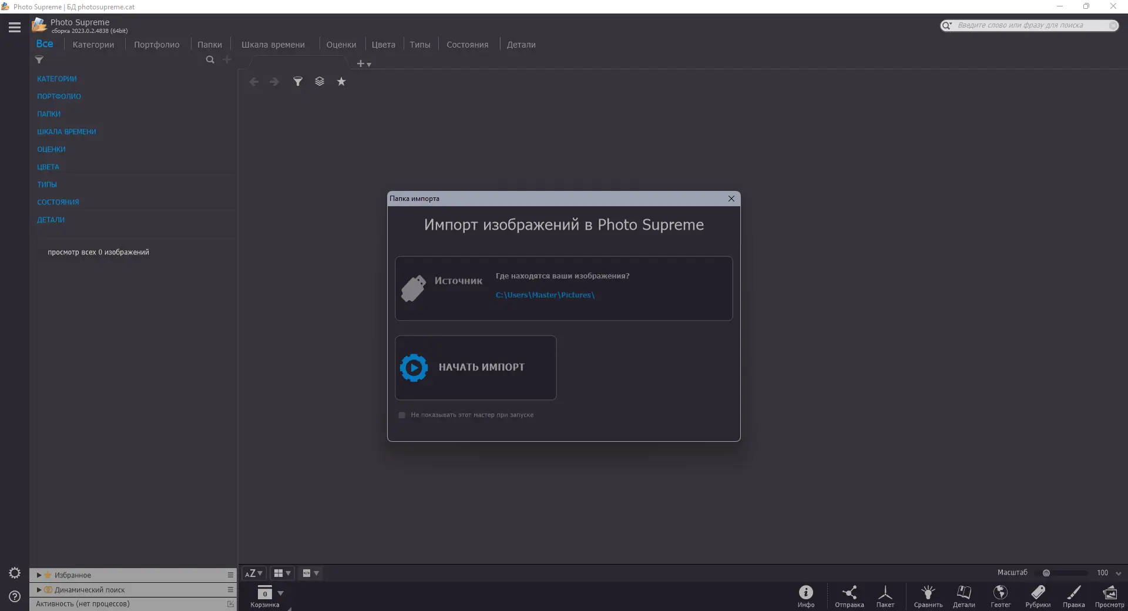The height and width of the screenshot is (611, 1128).
Task: Open the Геотег tool
Action: tap(1001, 596)
